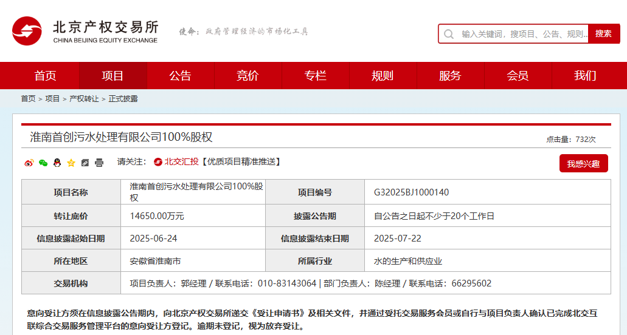Screen dimensions: 627x335
Task: Open the 会员 nav menu
Action: pos(518,75)
